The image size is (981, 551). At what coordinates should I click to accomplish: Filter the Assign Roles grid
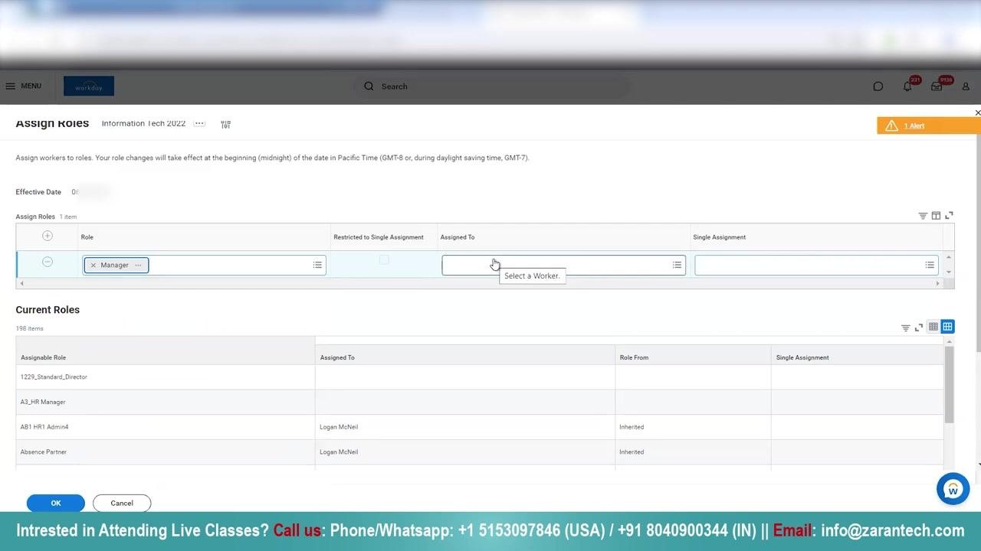pos(923,216)
